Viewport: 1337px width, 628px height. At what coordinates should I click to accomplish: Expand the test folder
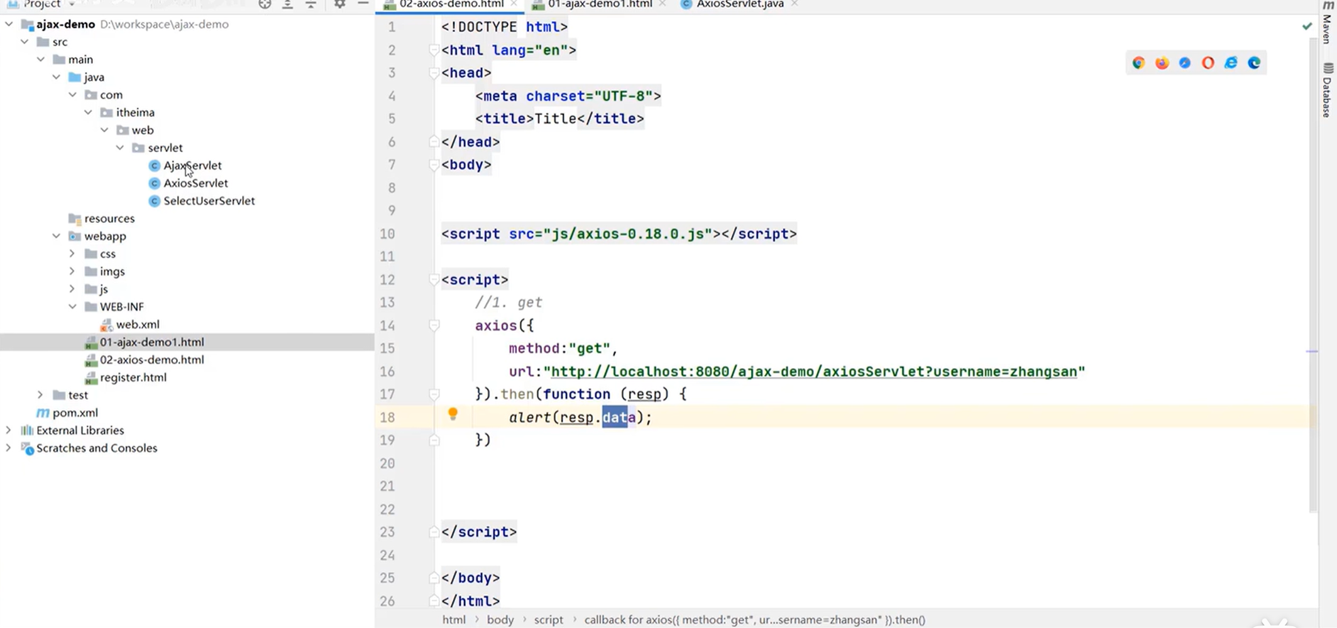[40, 394]
